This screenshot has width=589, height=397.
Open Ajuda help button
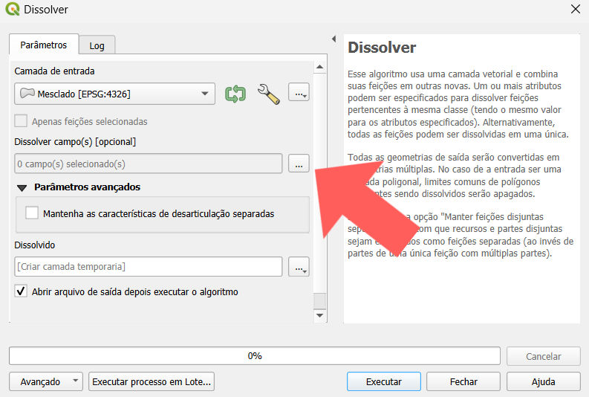[x=543, y=381]
